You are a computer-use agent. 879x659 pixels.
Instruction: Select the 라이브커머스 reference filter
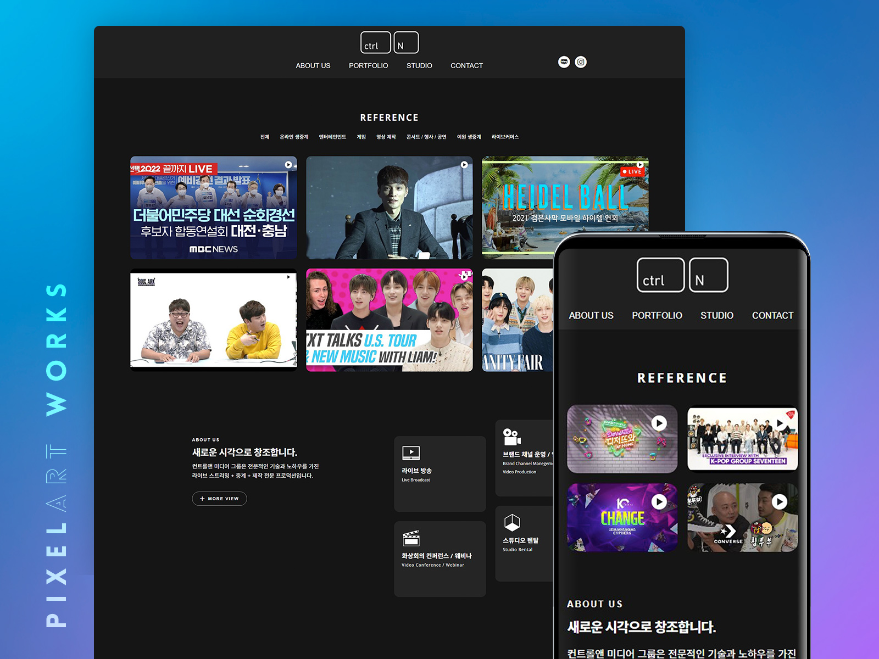point(505,137)
